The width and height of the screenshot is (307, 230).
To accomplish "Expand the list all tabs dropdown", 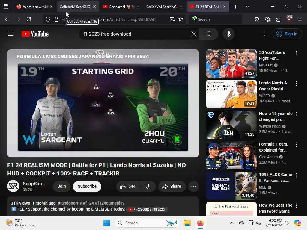I will 248,7.
